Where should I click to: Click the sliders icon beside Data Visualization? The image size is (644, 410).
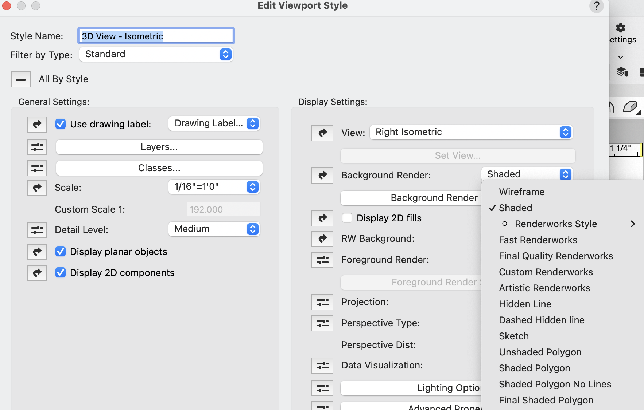(x=322, y=365)
